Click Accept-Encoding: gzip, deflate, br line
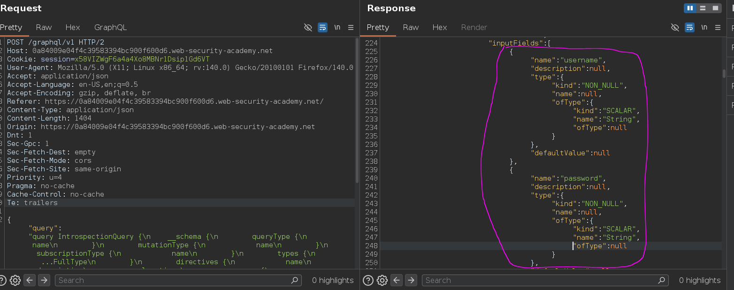The width and height of the screenshot is (734, 290). [x=78, y=93]
